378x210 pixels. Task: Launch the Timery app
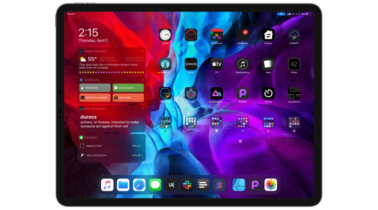(x=269, y=93)
